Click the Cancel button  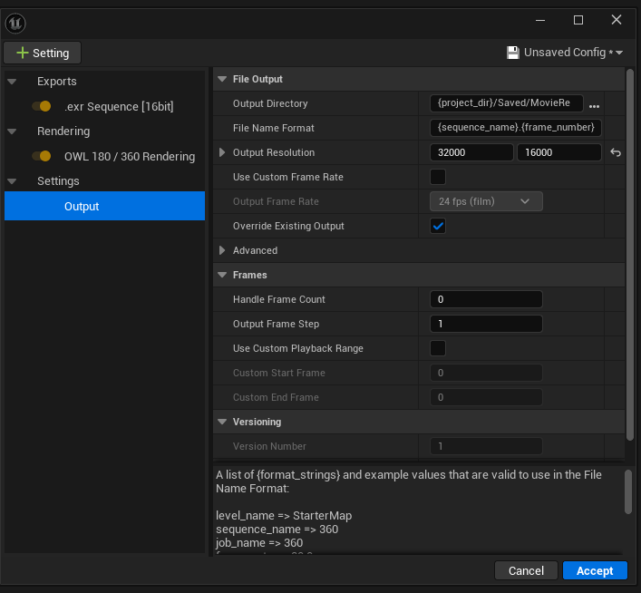526,570
